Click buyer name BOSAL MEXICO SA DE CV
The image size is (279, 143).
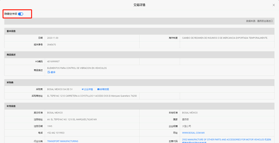60,89
